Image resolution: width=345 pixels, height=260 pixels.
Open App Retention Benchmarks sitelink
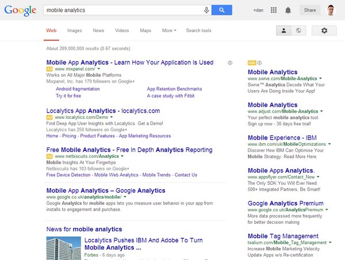174,89
